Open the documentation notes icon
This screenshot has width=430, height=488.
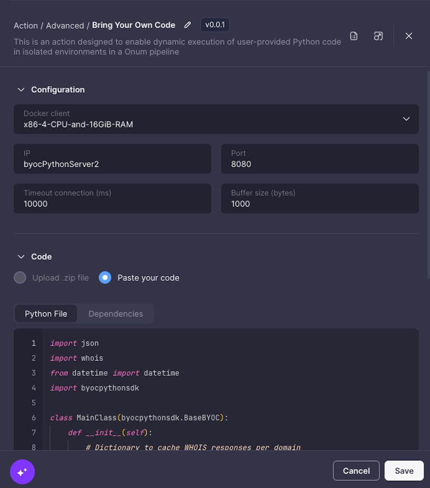coord(354,36)
